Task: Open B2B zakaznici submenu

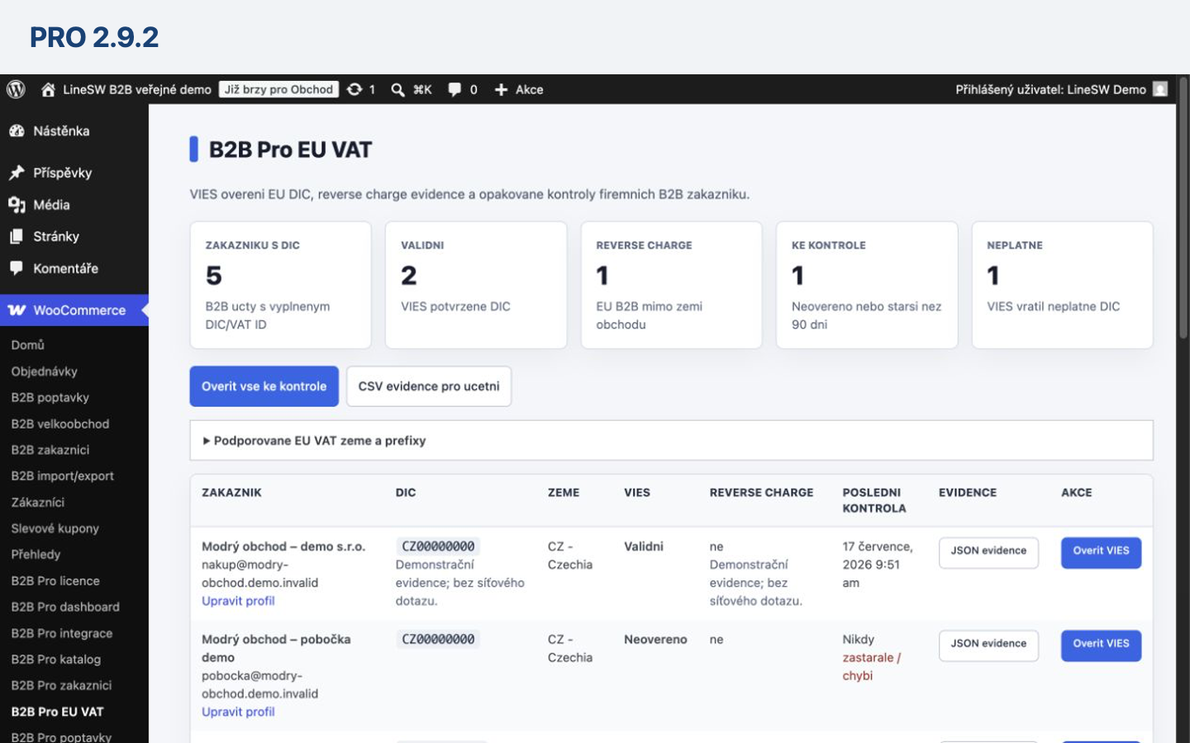Action: point(50,450)
